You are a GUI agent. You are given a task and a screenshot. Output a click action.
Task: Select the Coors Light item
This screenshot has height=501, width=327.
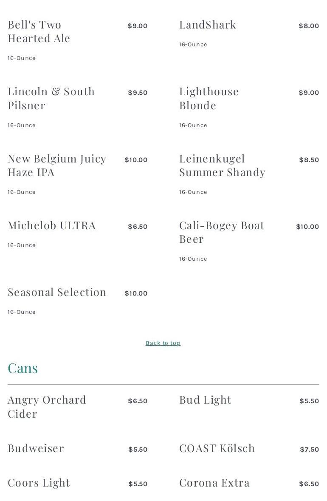[39, 483]
